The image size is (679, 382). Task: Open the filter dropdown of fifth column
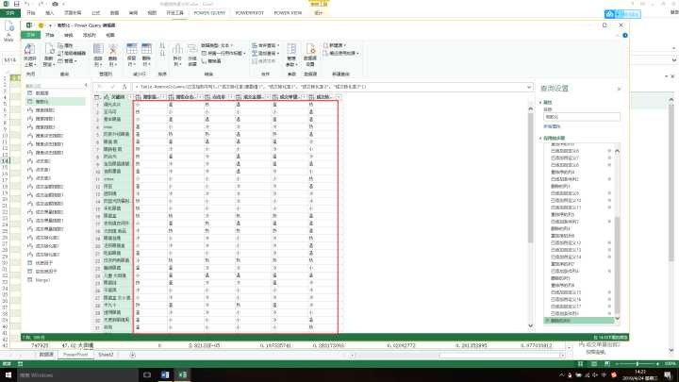pyautogui.click(x=268, y=97)
